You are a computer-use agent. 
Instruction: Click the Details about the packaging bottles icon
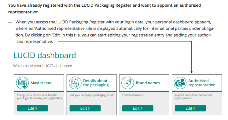click(x=75, y=83)
